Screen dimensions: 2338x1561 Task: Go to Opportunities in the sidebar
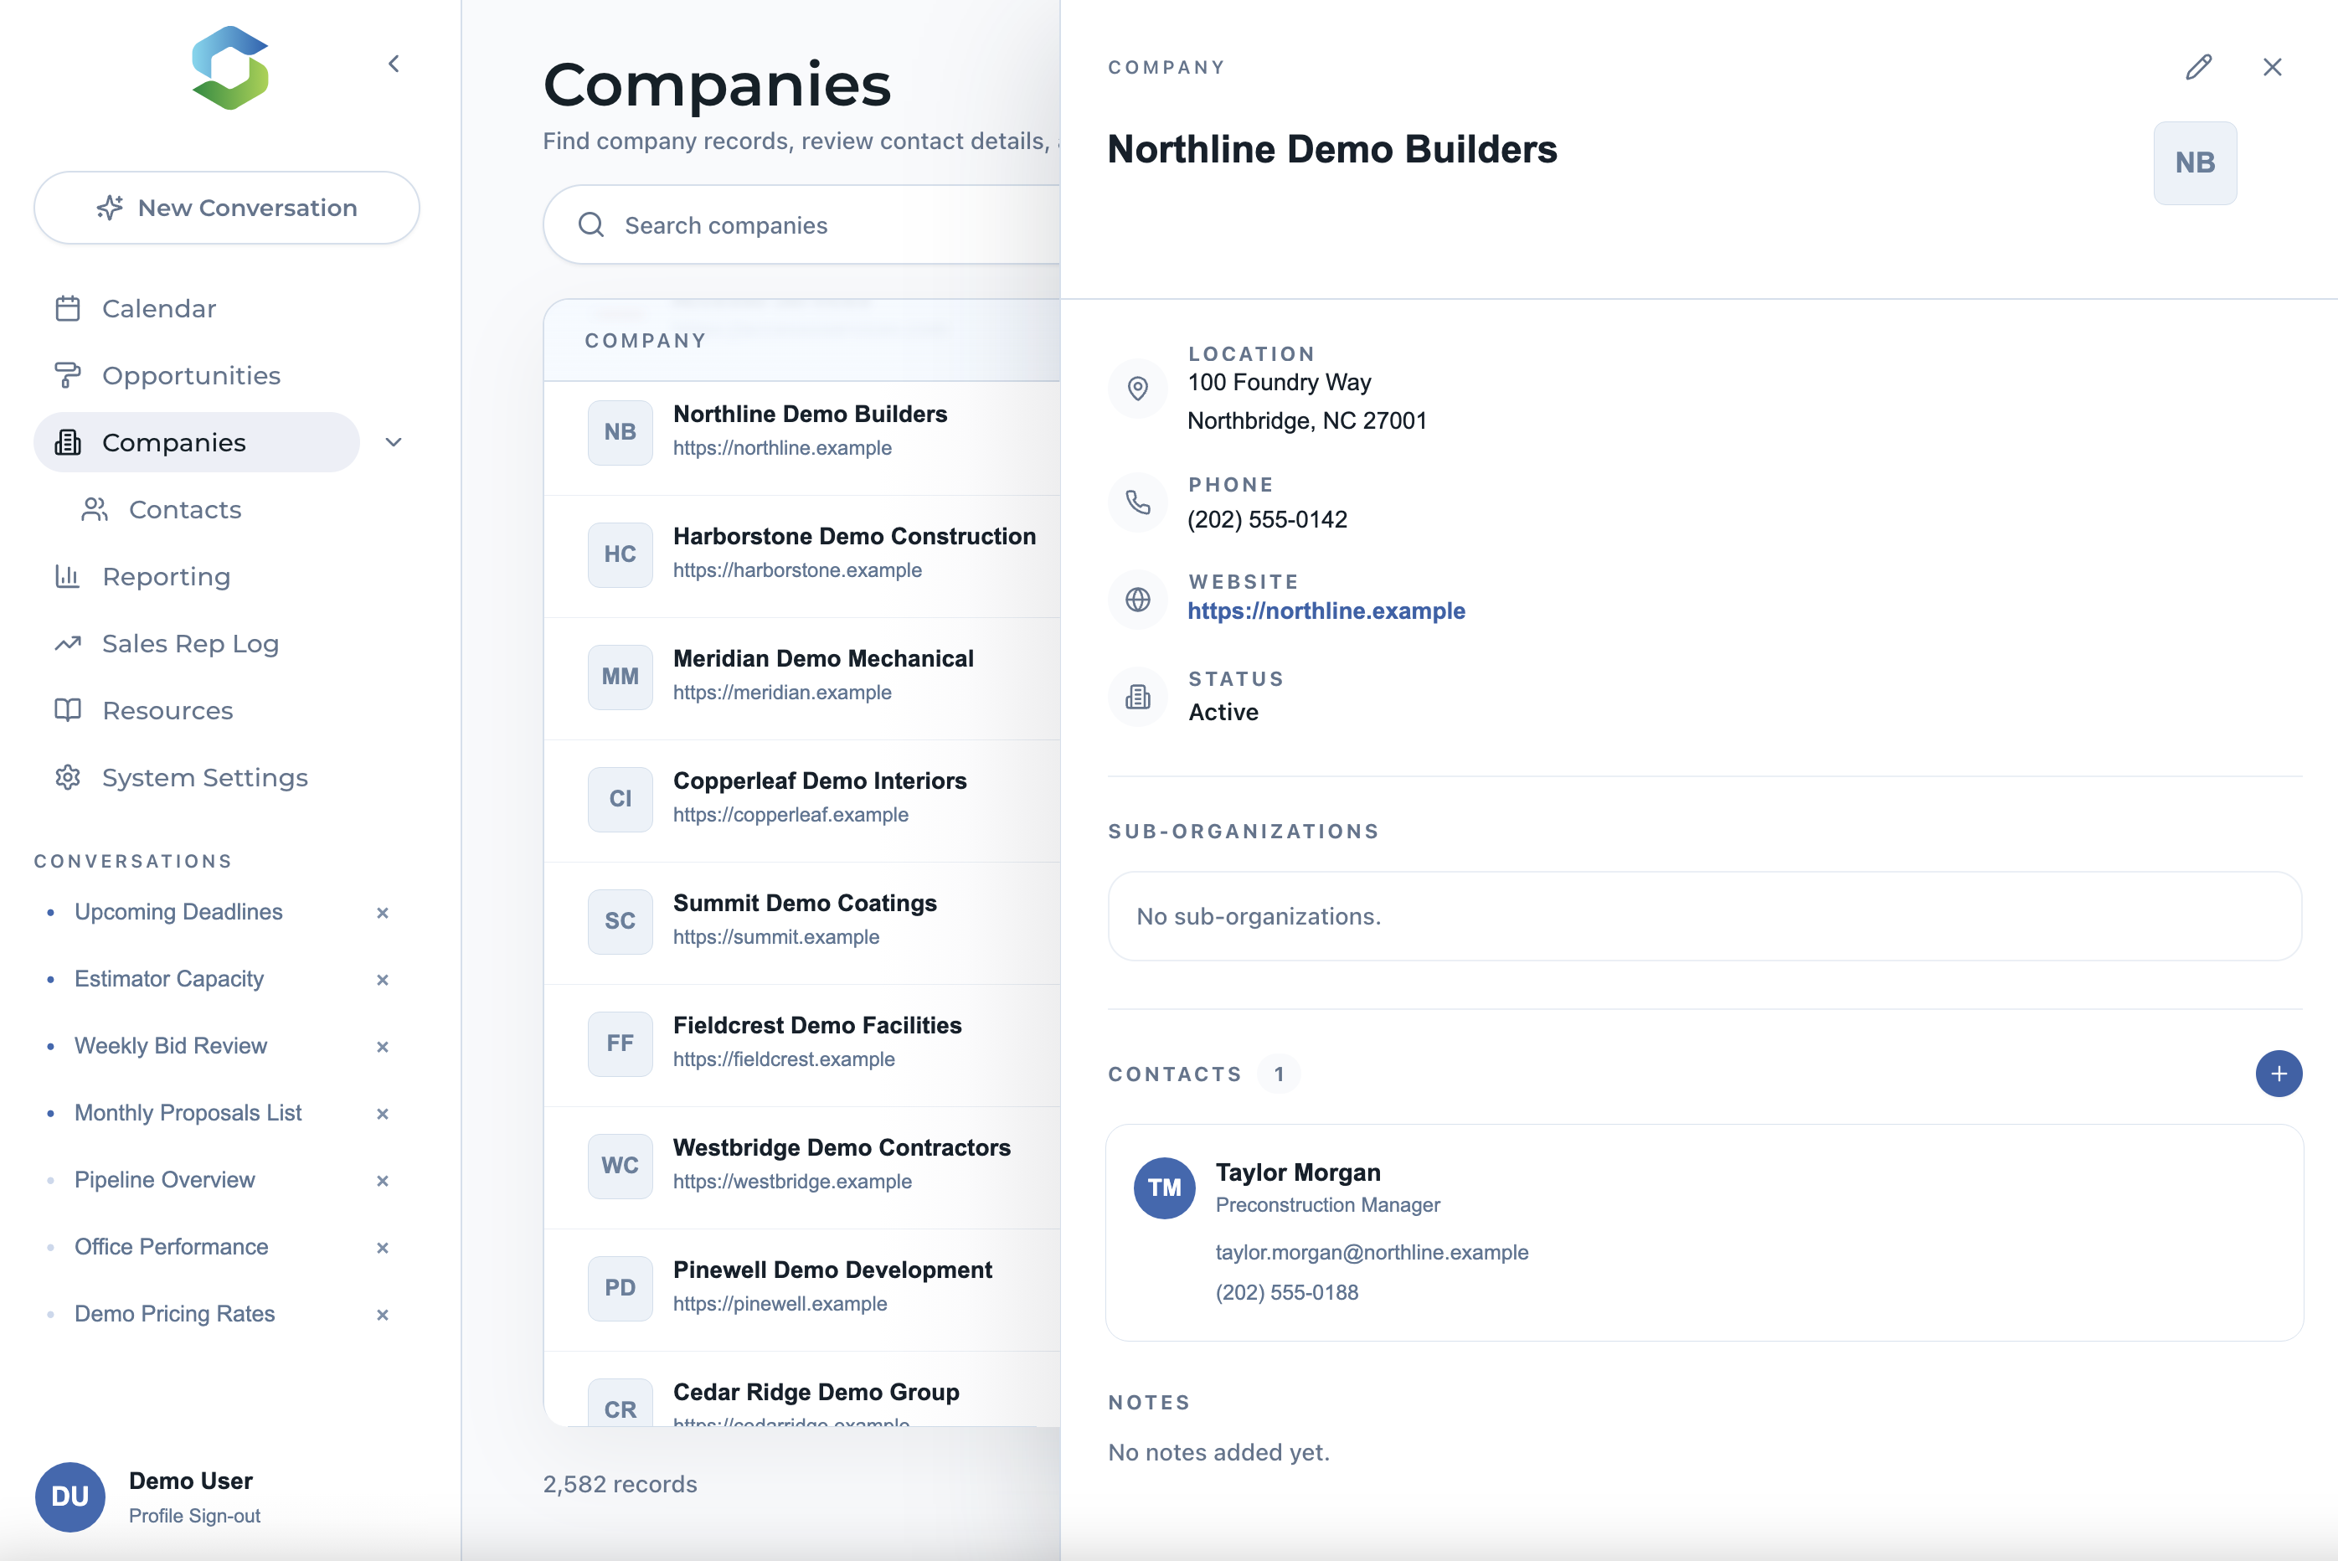tap(191, 375)
